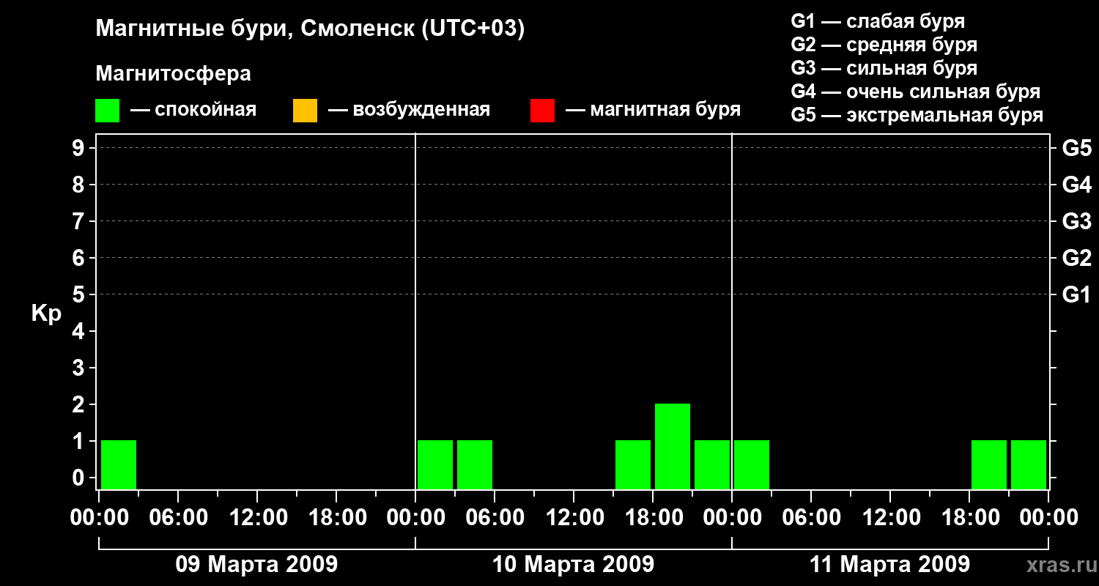Click the 00:00–03:00 bar on 11 Марта
The height and width of the screenshot is (586, 1099).
point(752,464)
